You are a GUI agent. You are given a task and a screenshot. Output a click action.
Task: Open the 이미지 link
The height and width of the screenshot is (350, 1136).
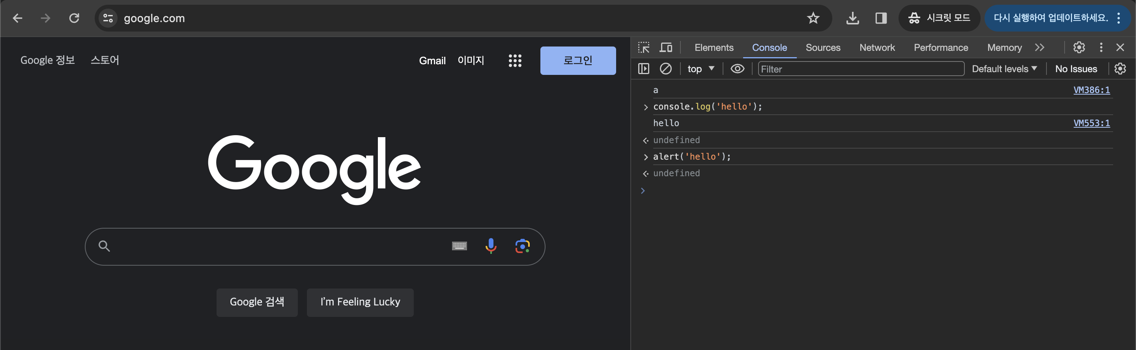(x=471, y=60)
